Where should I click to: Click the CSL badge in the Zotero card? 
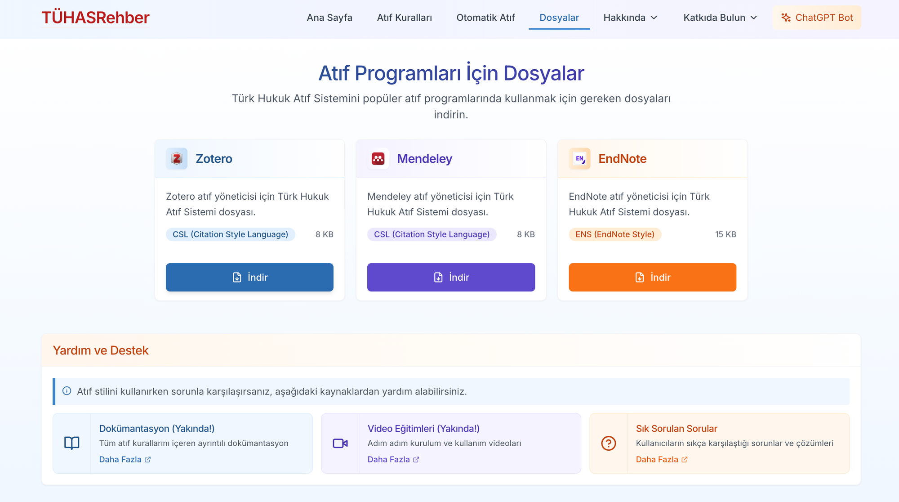click(x=230, y=234)
